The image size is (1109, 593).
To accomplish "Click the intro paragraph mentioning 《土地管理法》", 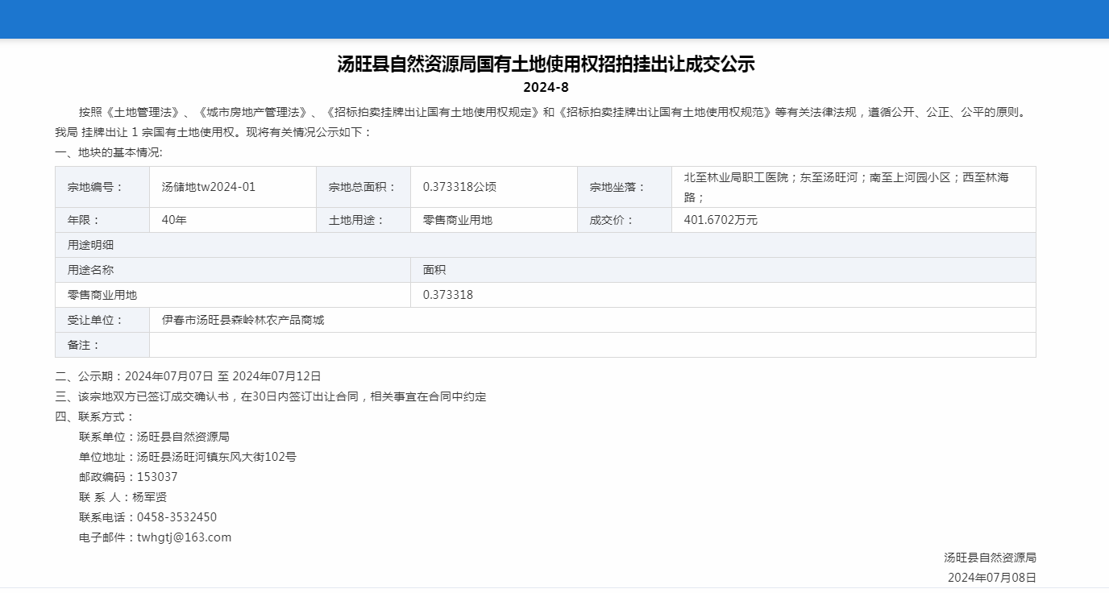I will pyautogui.click(x=554, y=112).
